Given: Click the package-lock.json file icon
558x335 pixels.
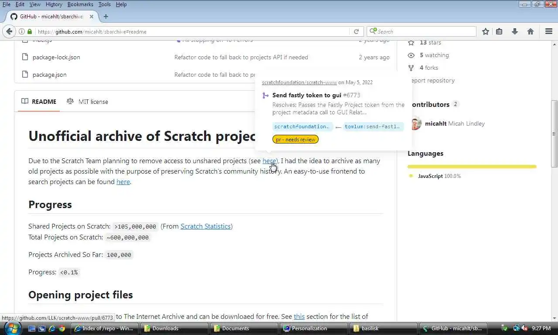Looking at the screenshot, I should point(25,57).
